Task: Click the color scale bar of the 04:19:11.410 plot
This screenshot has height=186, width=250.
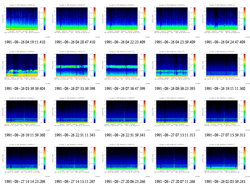Action: 45,19
